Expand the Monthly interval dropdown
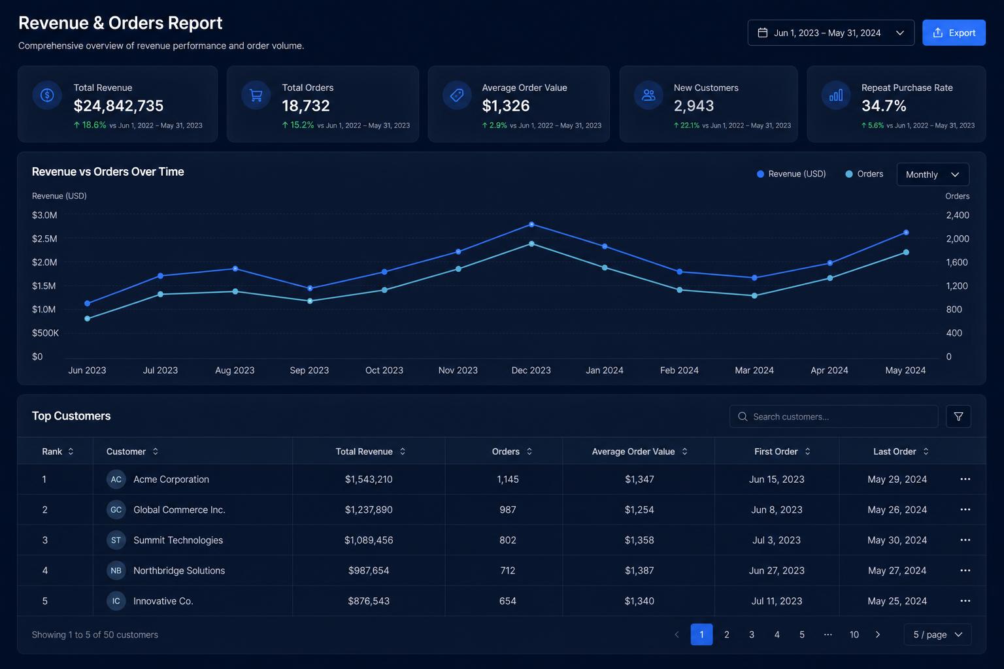 (x=933, y=174)
